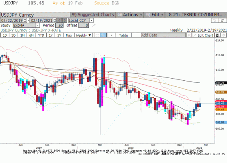Select the line chart type icon
Image resolution: width=227 pixels, height=163 pixels.
tap(97, 35)
